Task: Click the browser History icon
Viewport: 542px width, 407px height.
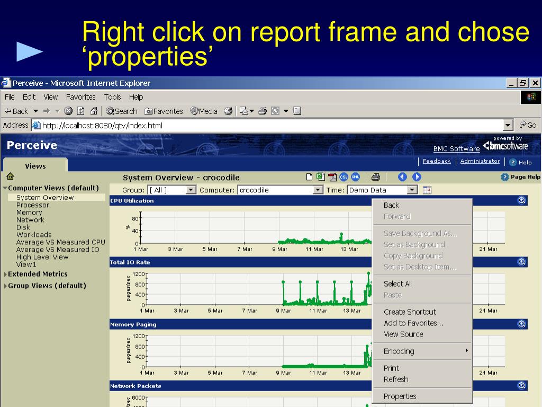Action: click(x=228, y=111)
